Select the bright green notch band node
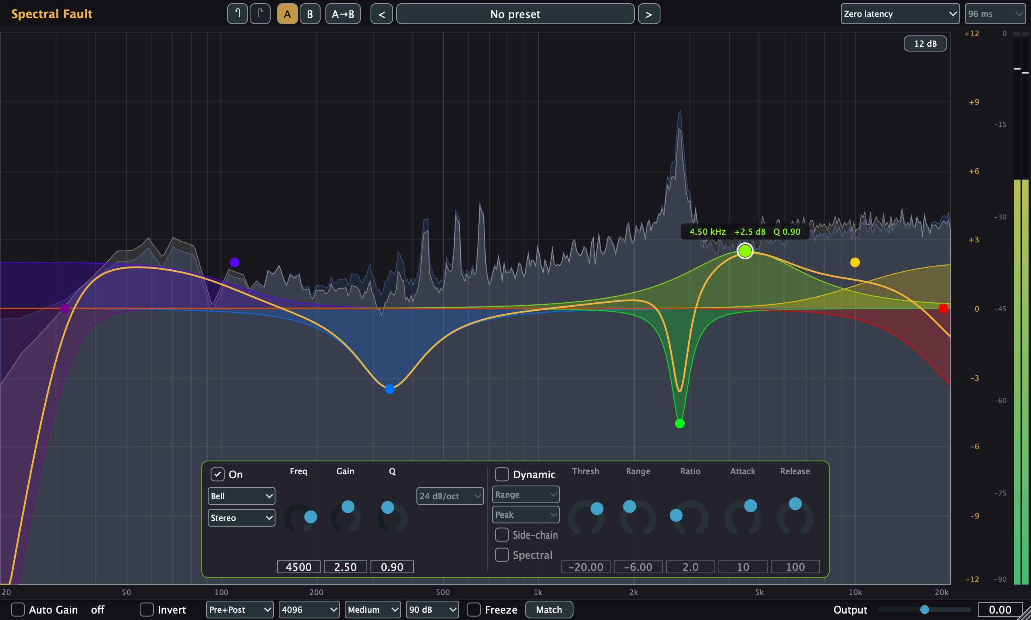Viewport: 1031px width, 620px height. 679,423
